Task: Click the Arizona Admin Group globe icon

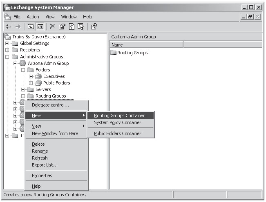Action: 22,63
